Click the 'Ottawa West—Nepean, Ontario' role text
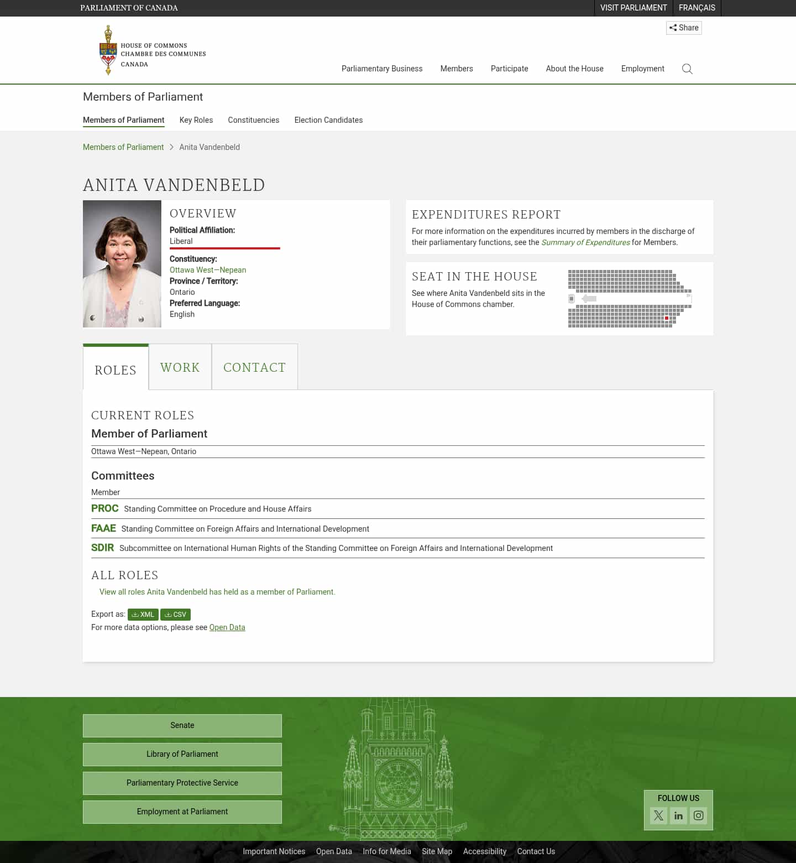Viewport: 796px width, 863px height. 144,451
